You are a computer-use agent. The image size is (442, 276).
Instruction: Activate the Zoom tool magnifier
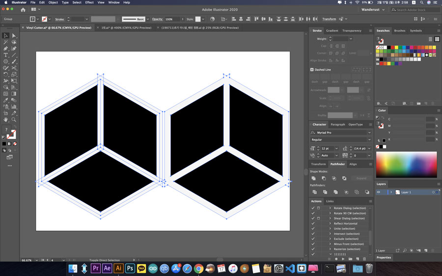[x=14, y=119]
